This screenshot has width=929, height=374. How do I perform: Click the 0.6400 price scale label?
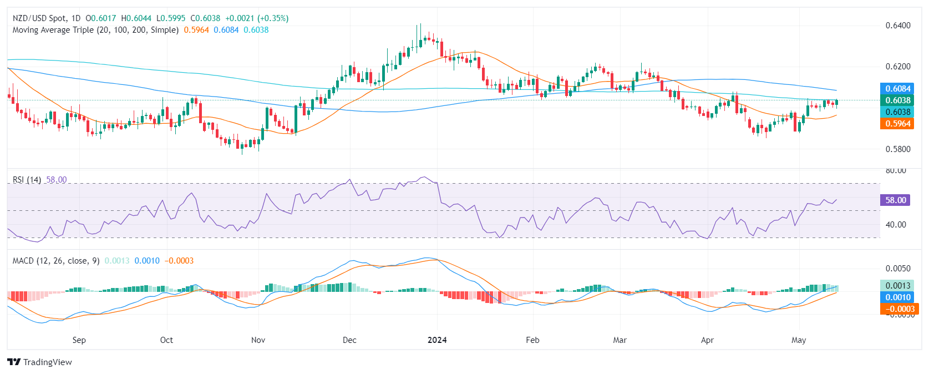pyautogui.click(x=897, y=26)
